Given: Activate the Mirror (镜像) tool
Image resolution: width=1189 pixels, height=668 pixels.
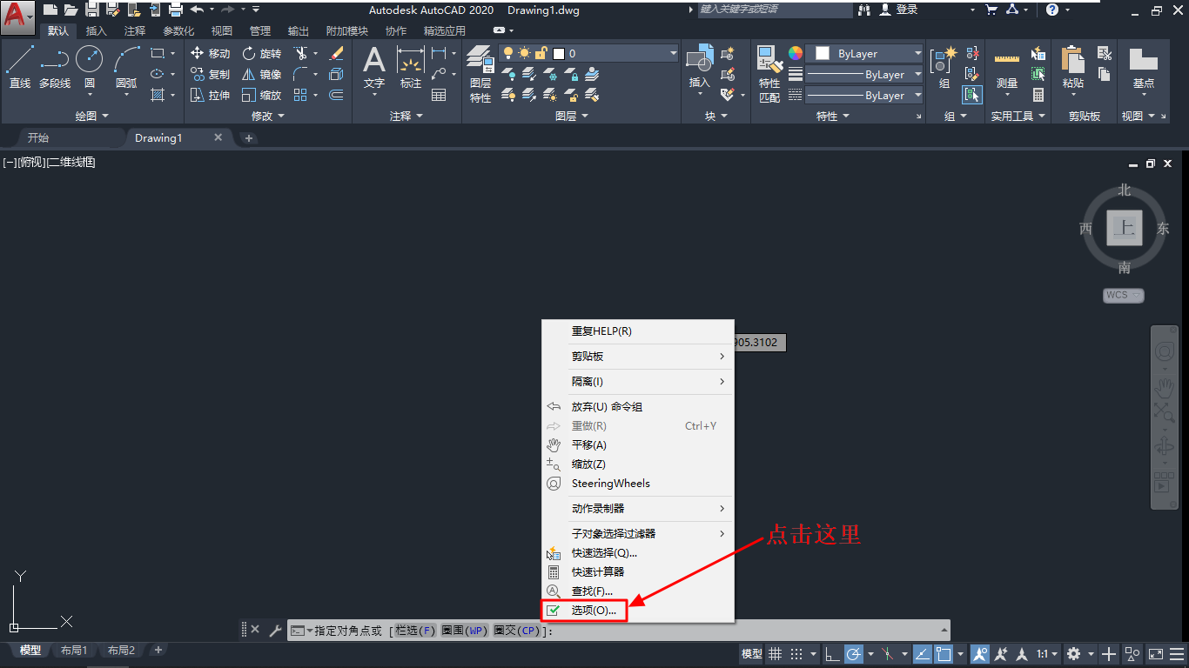Looking at the screenshot, I should [262, 73].
